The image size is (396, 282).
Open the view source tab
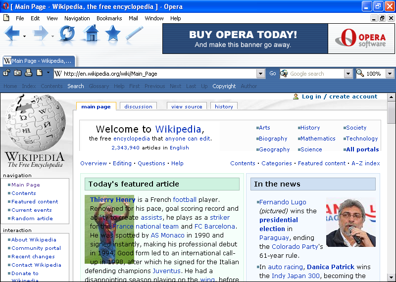[187, 106]
